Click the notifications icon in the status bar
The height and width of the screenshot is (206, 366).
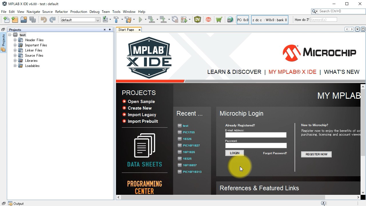click(x=323, y=203)
